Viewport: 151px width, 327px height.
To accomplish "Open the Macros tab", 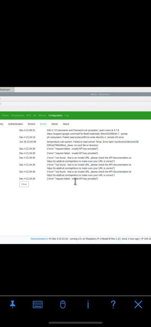I will coord(42,116).
